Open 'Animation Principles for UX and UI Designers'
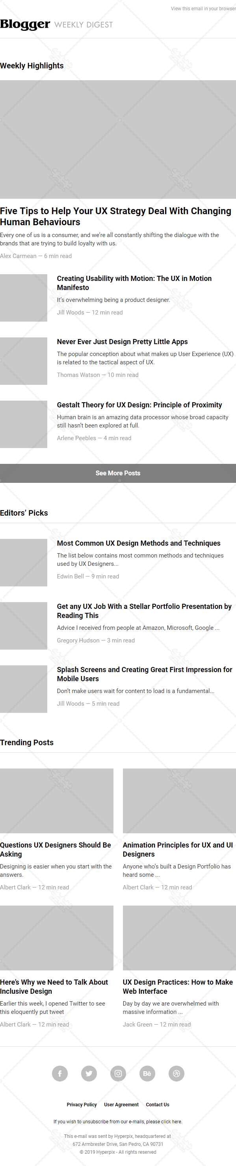The width and height of the screenshot is (236, 1166). click(178, 850)
